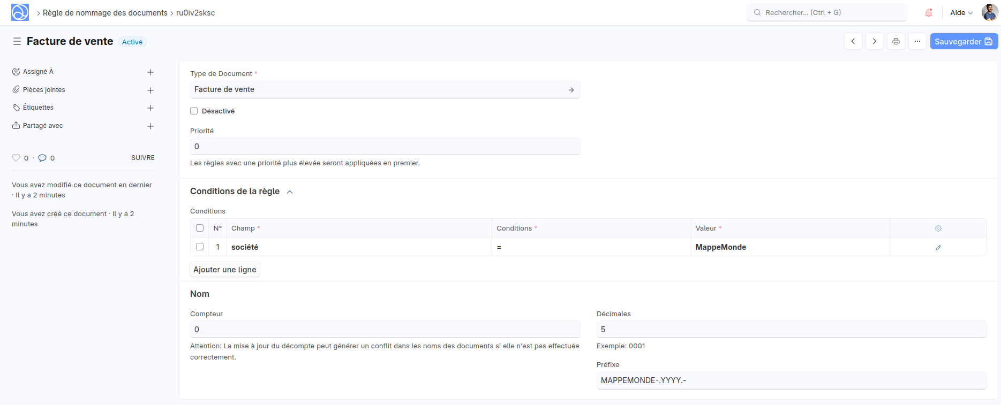Open the Aide dropdown
Image resolution: width=1001 pixels, height=405 pixels.
coord(961,12)
